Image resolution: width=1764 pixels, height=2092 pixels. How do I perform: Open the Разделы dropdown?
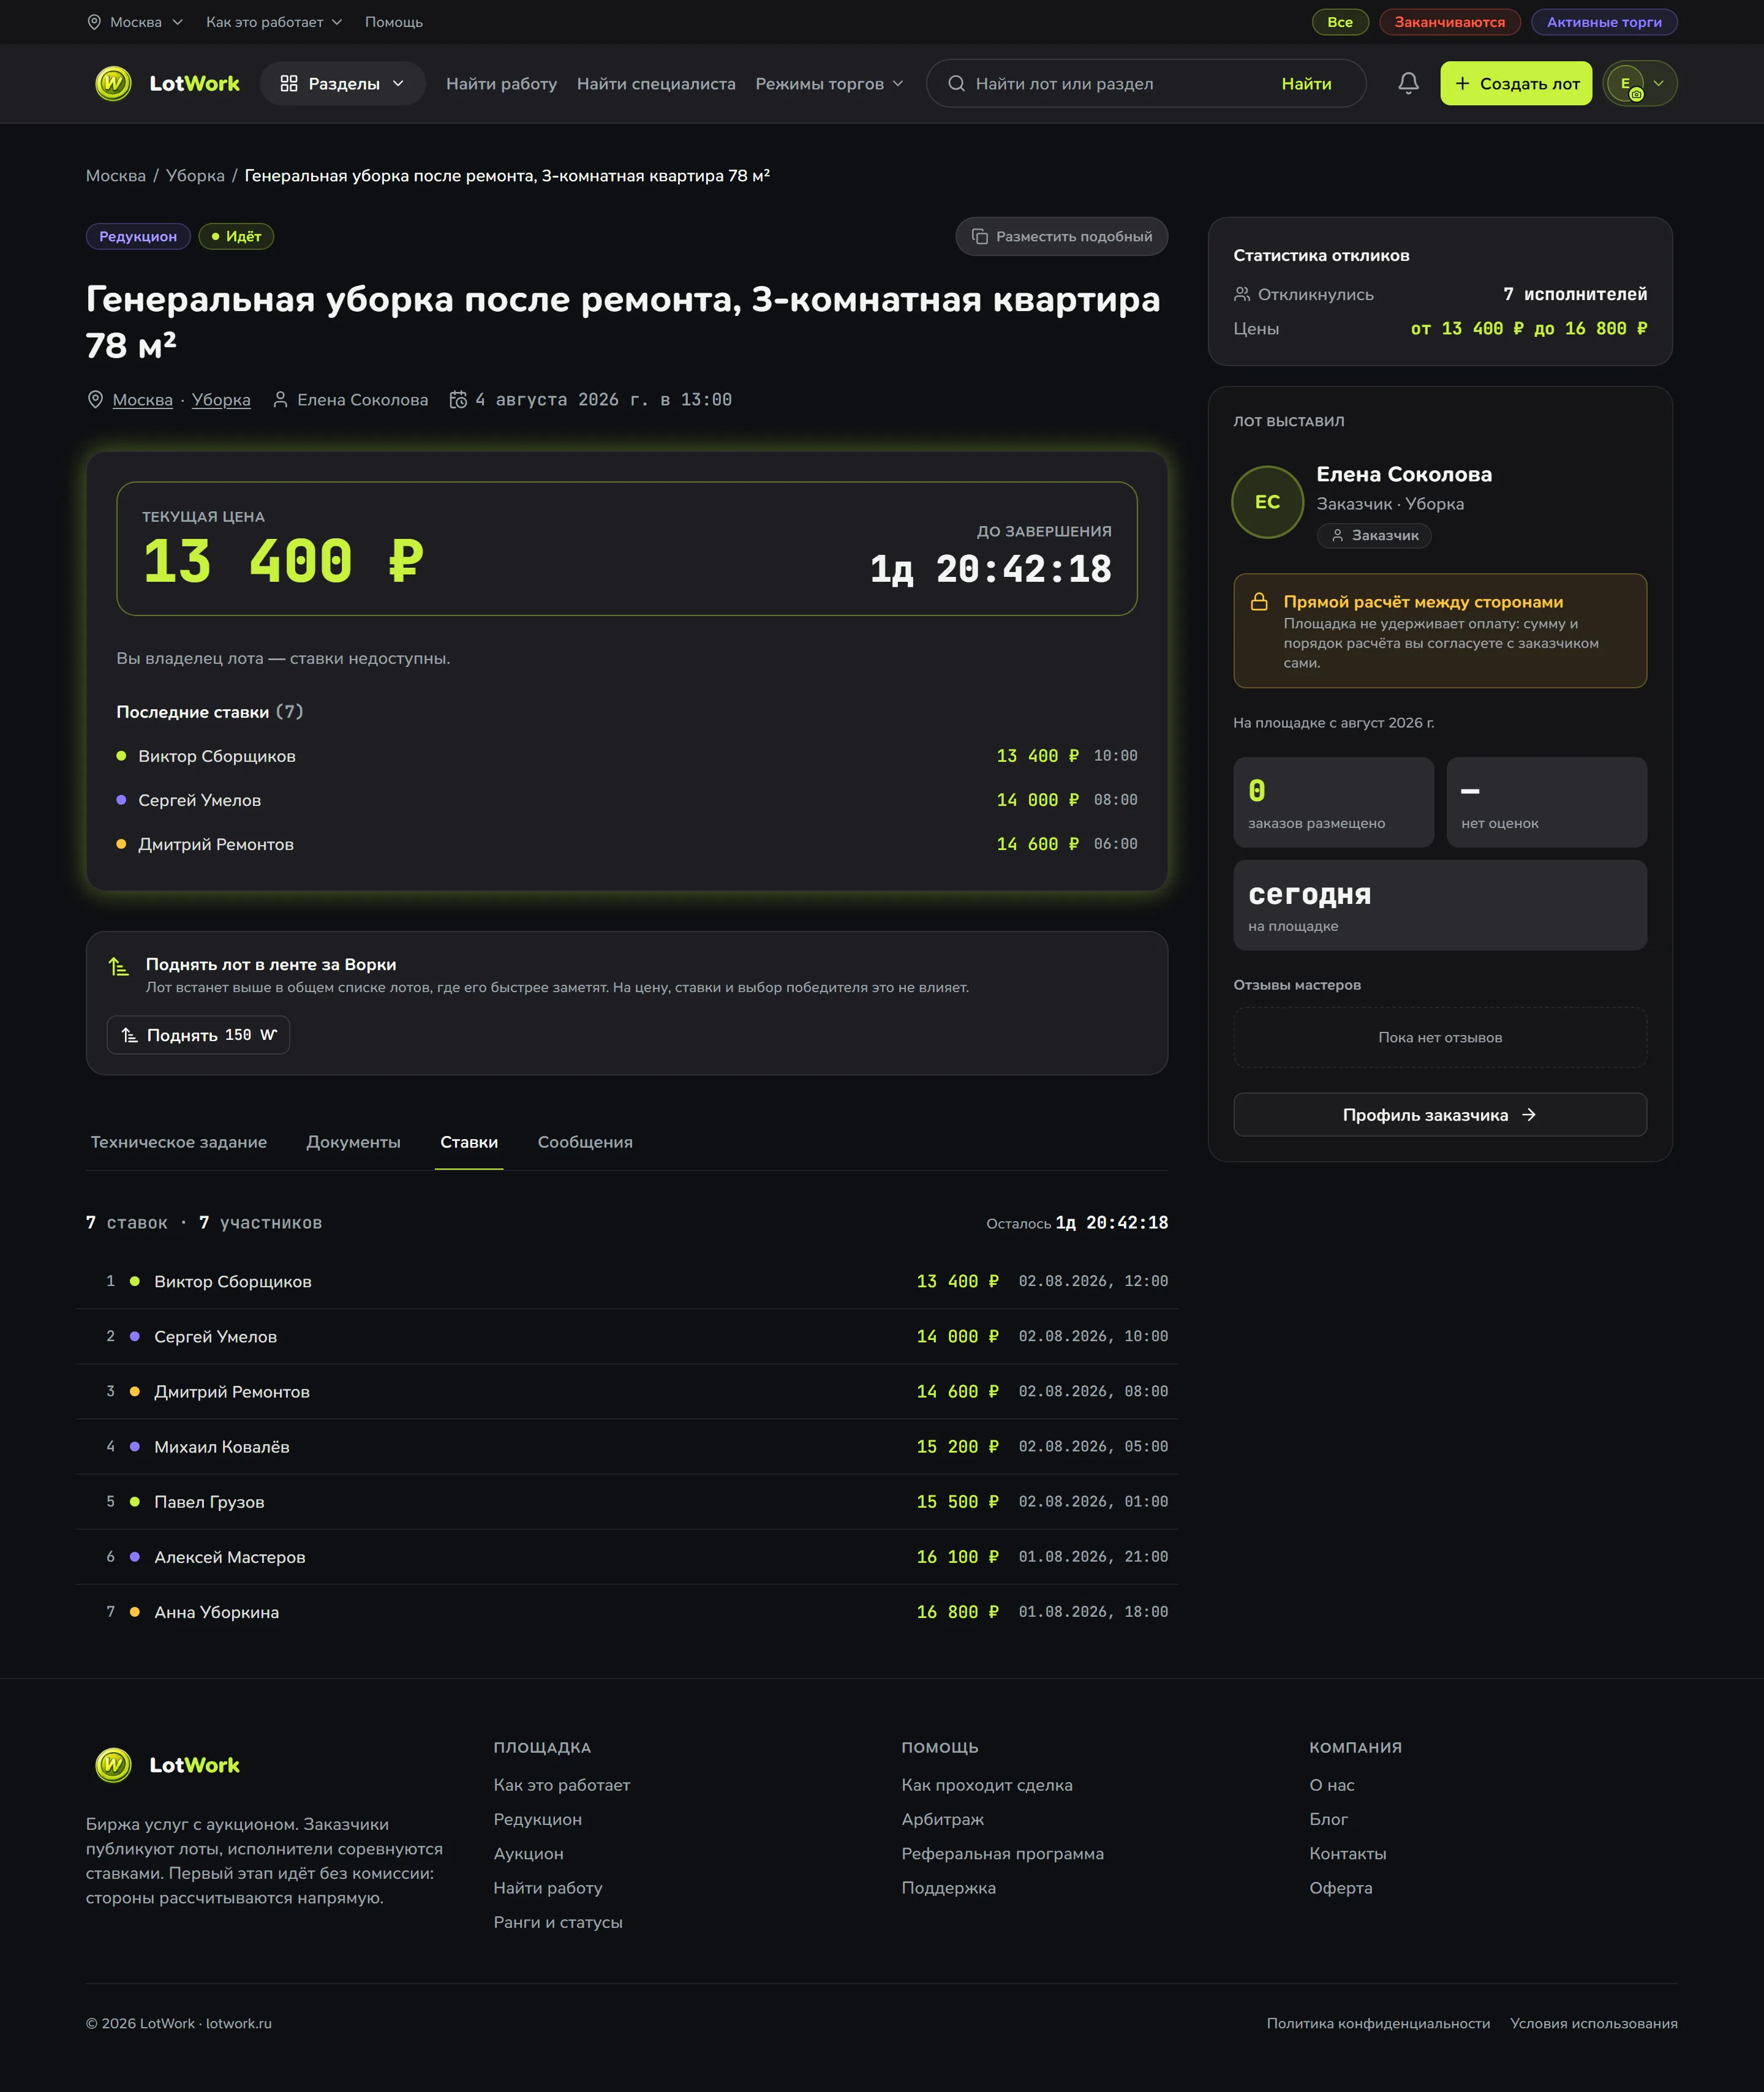click(342, 83)
